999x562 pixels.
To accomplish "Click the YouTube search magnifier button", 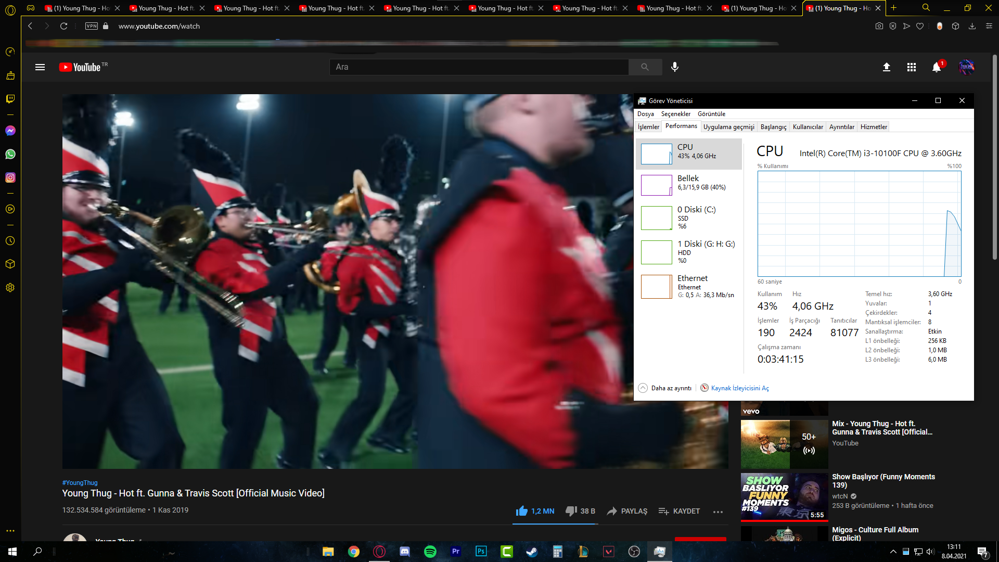I will point(645,67).
